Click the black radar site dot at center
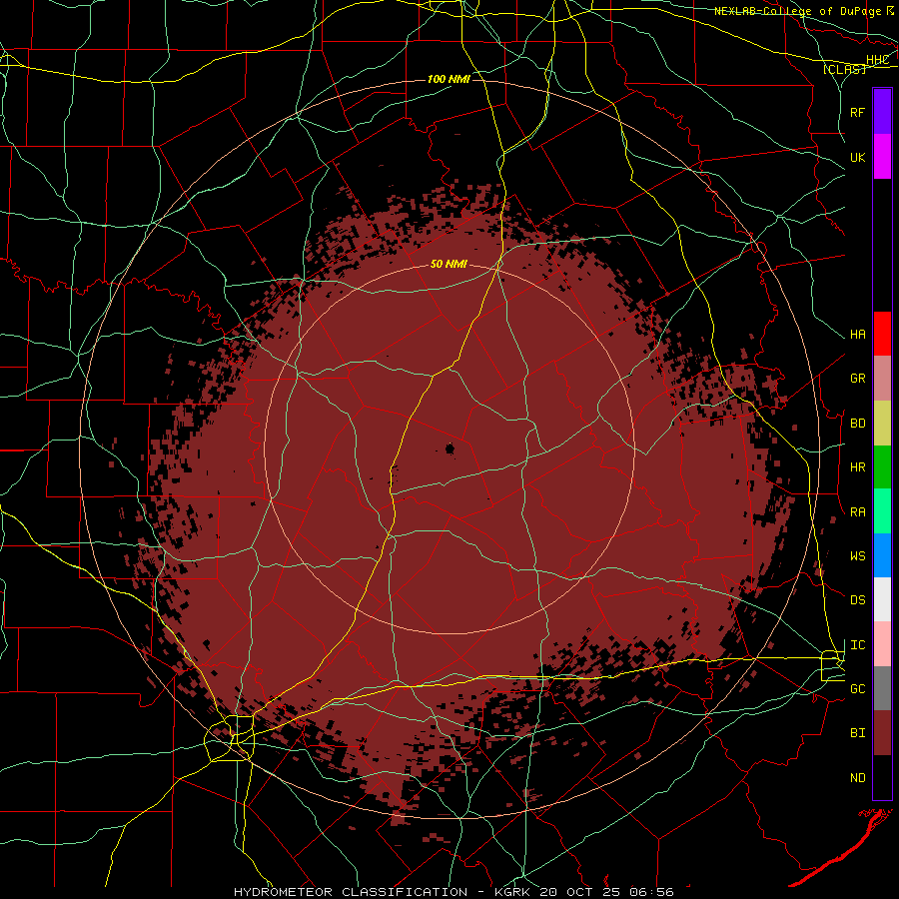Image resolution: width=899 pixels, height=899 pixels. 450,449
